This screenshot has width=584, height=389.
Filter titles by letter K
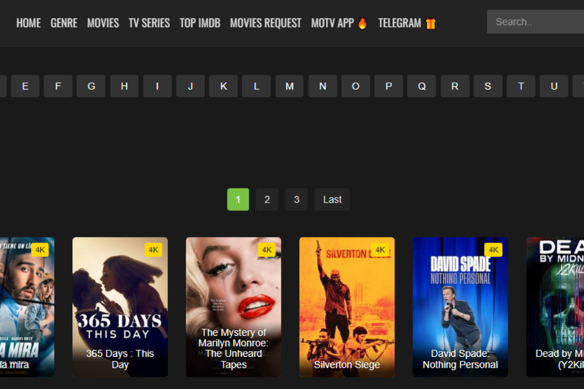[x=223, y=86]
